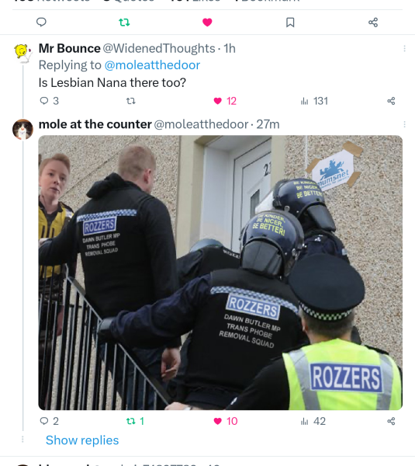Click the reply icon on main tweet

coord(41,22)
